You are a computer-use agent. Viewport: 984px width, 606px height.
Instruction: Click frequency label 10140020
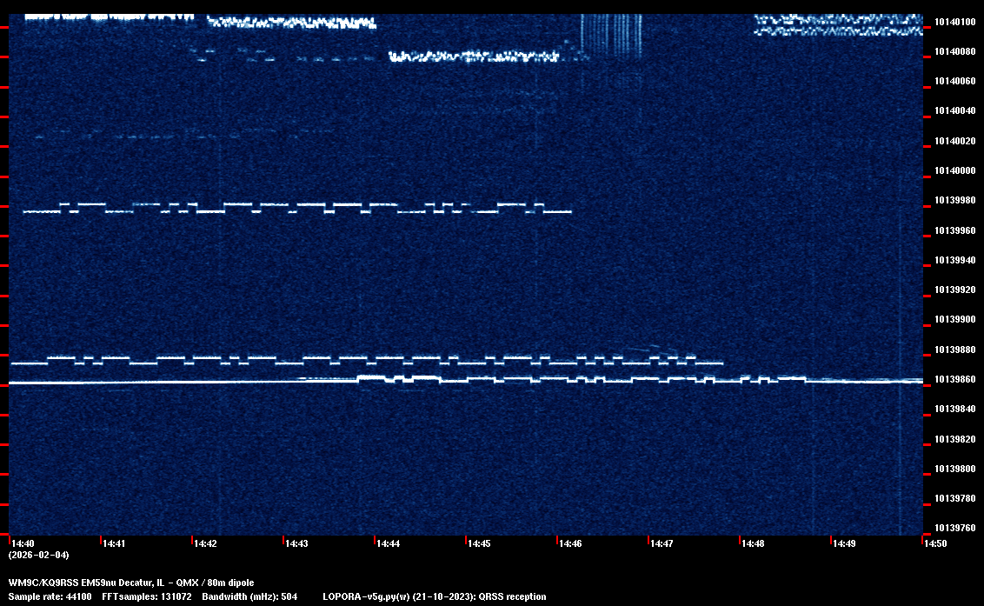(955, 142)
